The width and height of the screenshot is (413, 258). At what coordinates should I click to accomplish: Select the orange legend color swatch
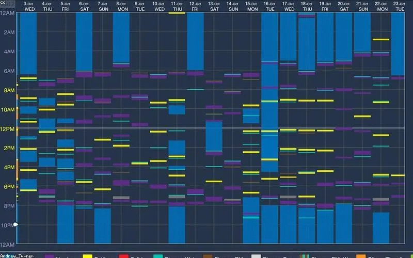point(361,256)
